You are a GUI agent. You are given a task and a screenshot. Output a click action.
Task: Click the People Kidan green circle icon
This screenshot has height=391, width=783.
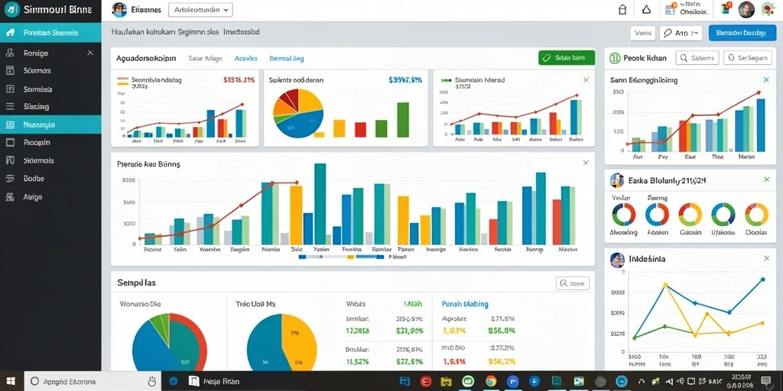click(615, 58)
